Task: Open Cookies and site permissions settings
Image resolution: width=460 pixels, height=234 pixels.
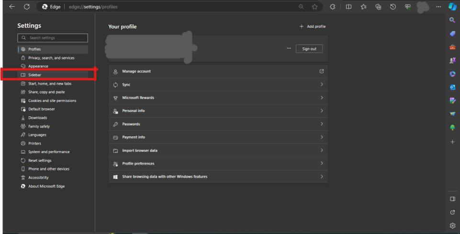Action: pyautogui.click(x=53, y=100)
